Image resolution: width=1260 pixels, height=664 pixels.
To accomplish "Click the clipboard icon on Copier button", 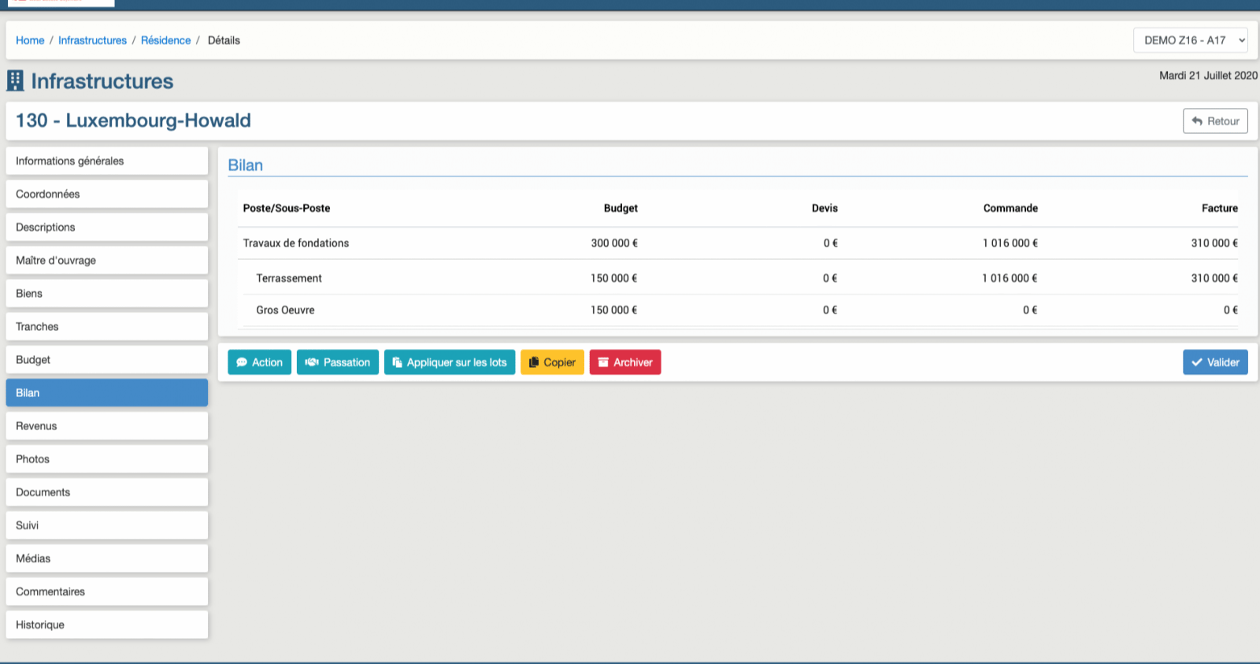I will pyautogui.click(x=534, y=362).
